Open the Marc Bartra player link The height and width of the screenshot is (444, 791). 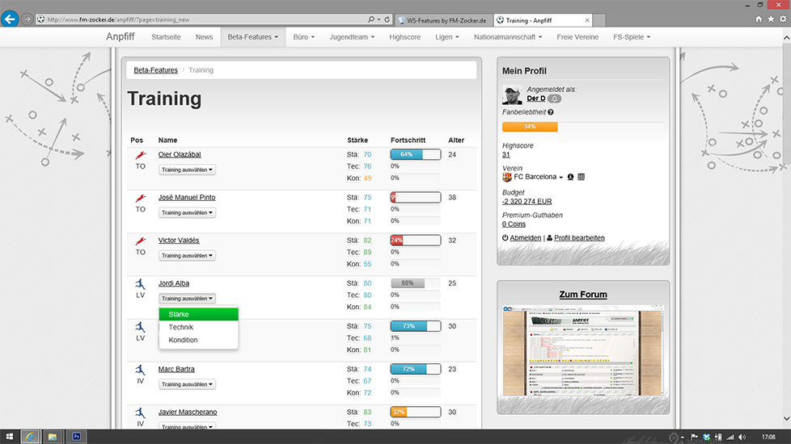pos(176,369)
